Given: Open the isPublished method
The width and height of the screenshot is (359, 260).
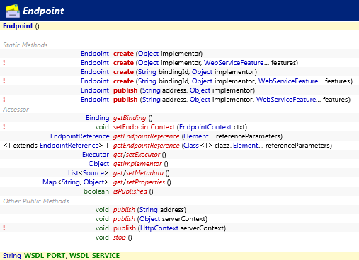Looking at the screenshot, I should tap(130, 191).
